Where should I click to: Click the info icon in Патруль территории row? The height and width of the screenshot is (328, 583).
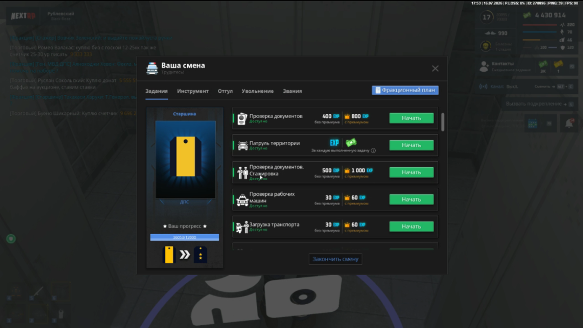click(374, 151)
